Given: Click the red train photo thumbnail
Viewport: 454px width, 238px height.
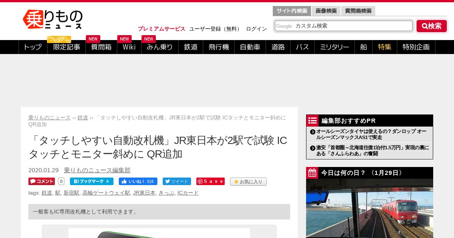Looking at the screenshot, I should click(370, 209).
